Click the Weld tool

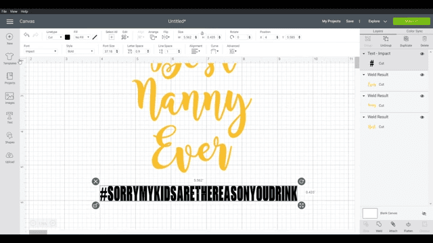(x=379, y=224)
